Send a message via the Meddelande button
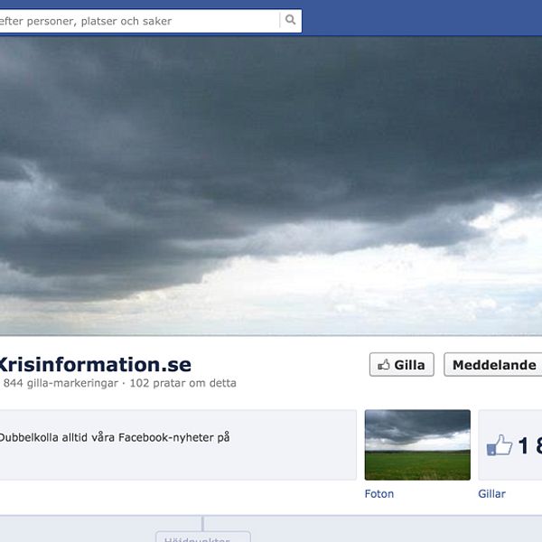Screen dimensions: 542x542 pos(493,365)
